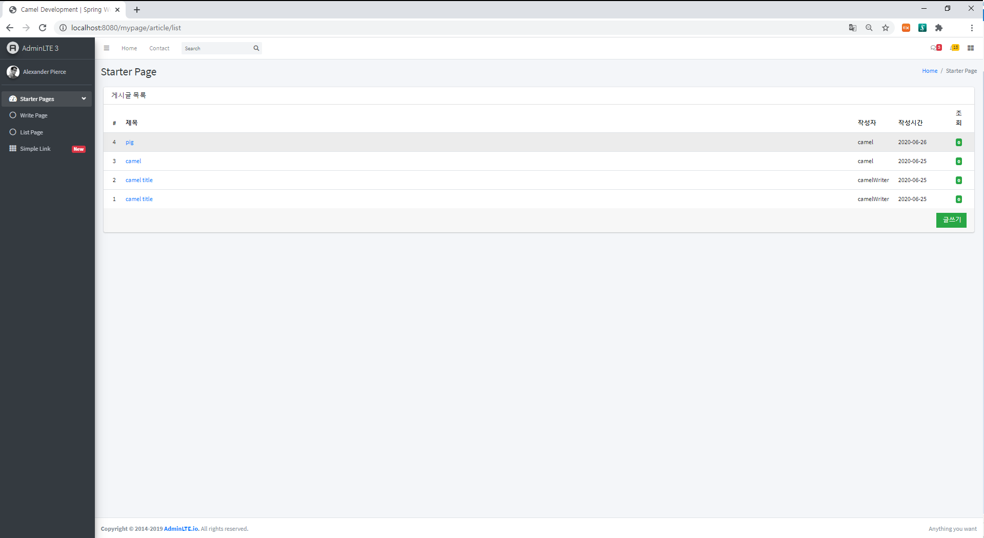The width and height of the screenshot is (984, 538).
Task: Click Contact in top navbar
Action: click(159, 48)
